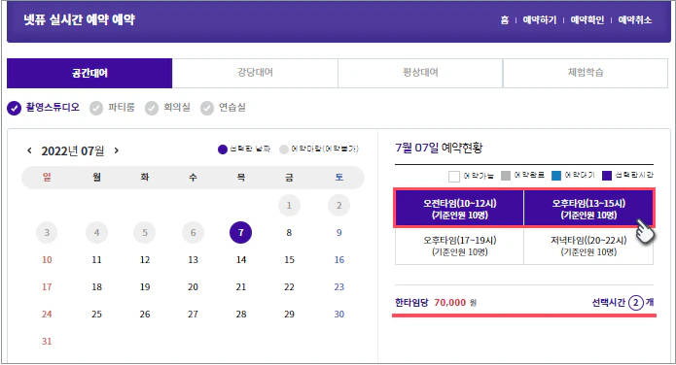Viewport: 676px width, 365px height.
Task: Select July 9 on the calendar
Action: click(x=339, y=232)
